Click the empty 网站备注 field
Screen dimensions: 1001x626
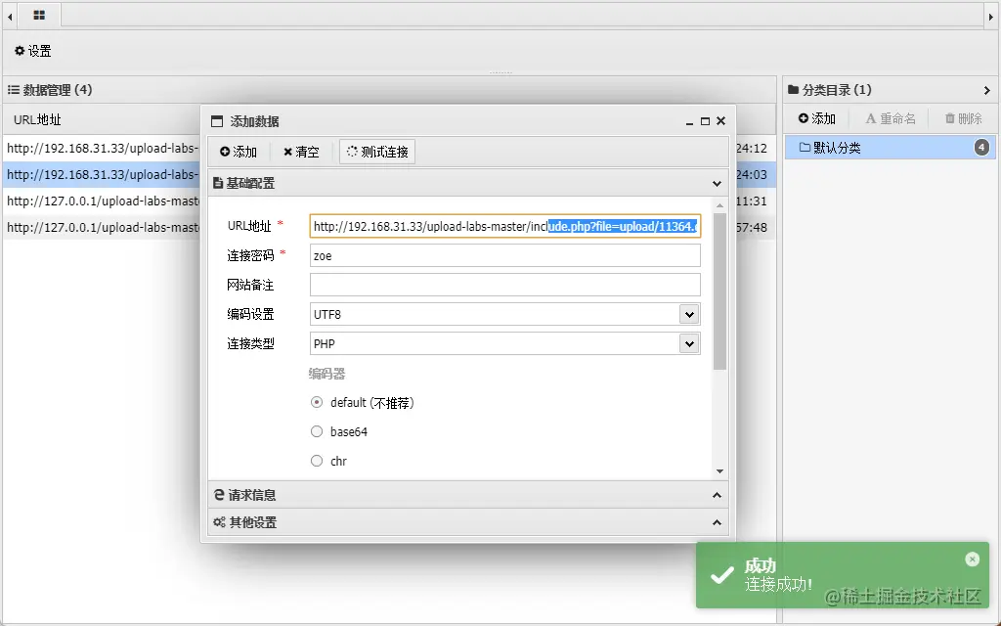pos(505,285)
